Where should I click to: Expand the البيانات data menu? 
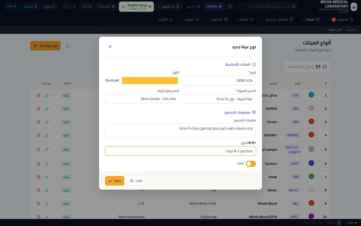point(310,19)
